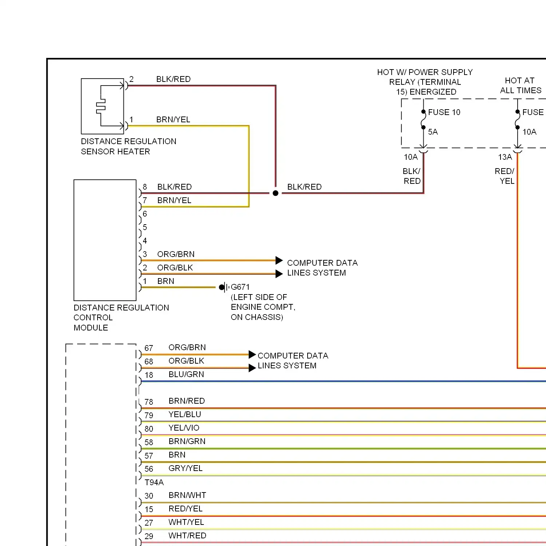Click the FUSE 10 fuse symbol
This screenshot has width=546, height=546.
[x=423, y=119]
